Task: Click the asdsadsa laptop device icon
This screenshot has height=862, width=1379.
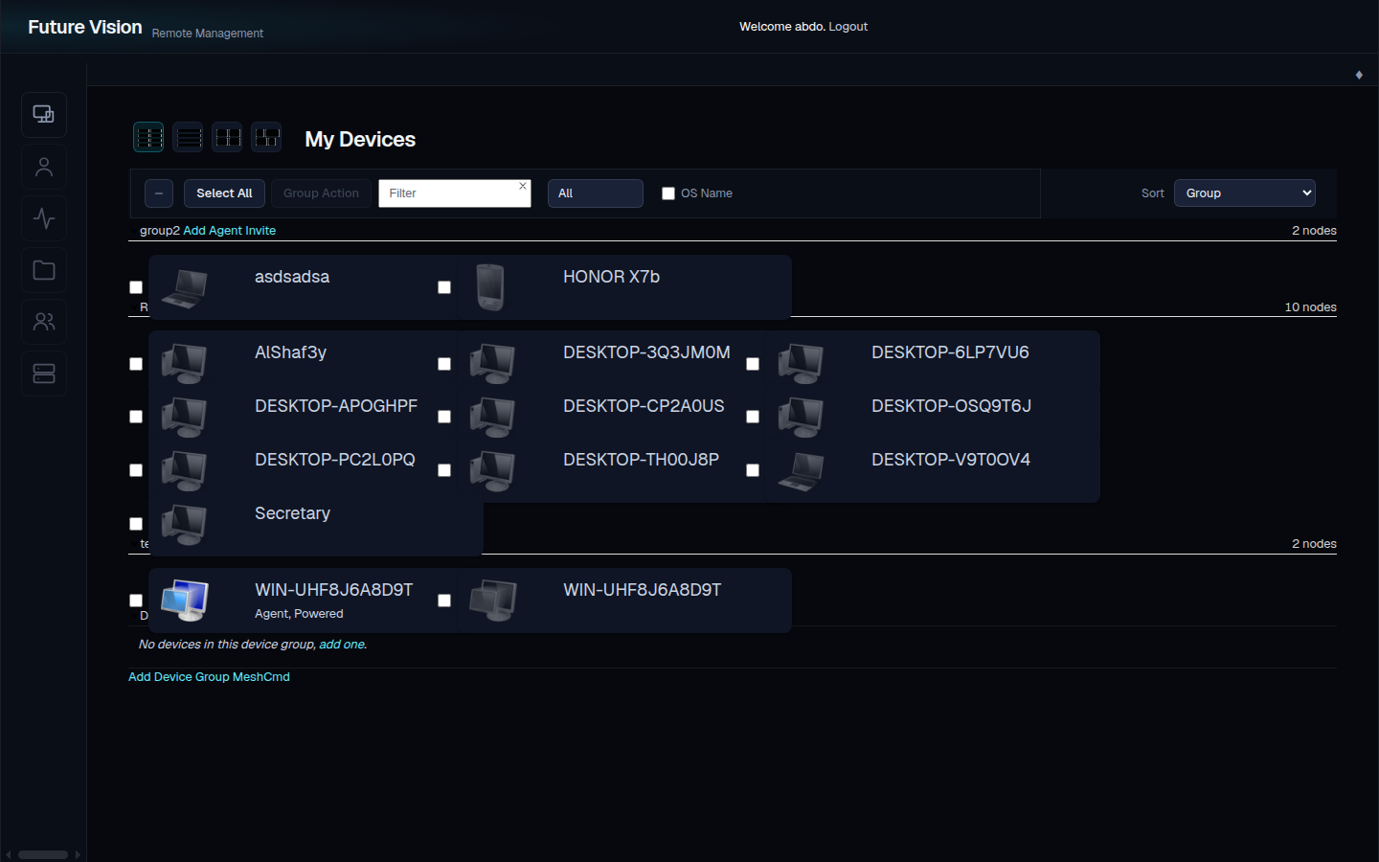Action: (x=185, y=287)
